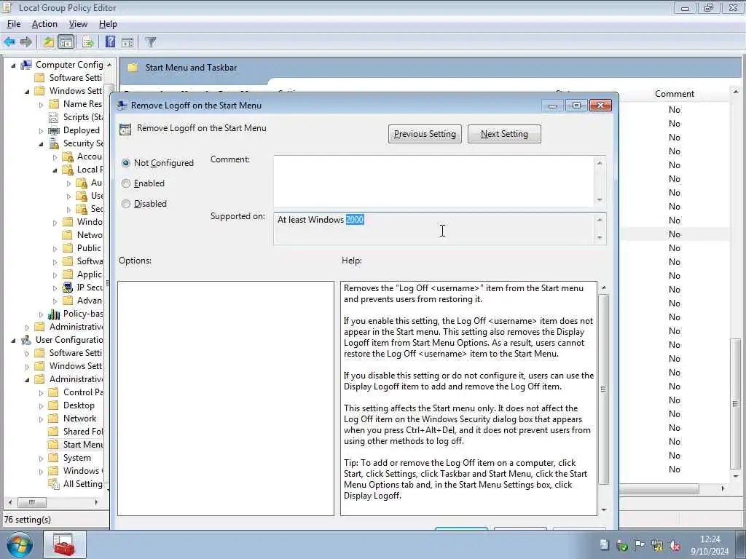Click the Security Settings tree icon
746x559 pixels.
coord(54,143)
